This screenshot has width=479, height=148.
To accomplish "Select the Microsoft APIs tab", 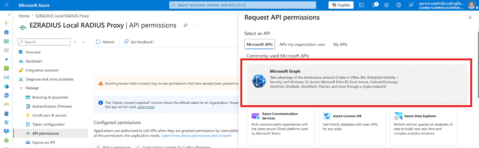I will click(x=260, y=44).
